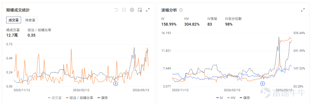311x103 pixels.
Task: Click the E earnings marker on volatility chart
Action: (x=263, y=84)
